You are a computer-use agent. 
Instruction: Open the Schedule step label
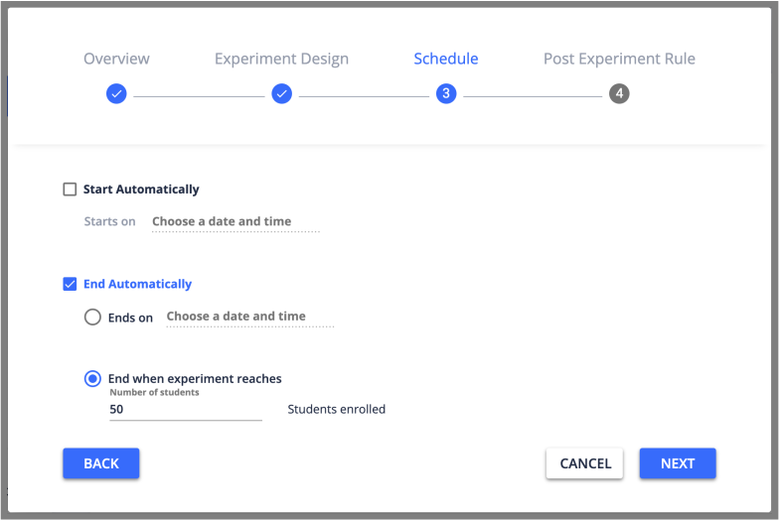pyautogui.click(x=446, y=59)
